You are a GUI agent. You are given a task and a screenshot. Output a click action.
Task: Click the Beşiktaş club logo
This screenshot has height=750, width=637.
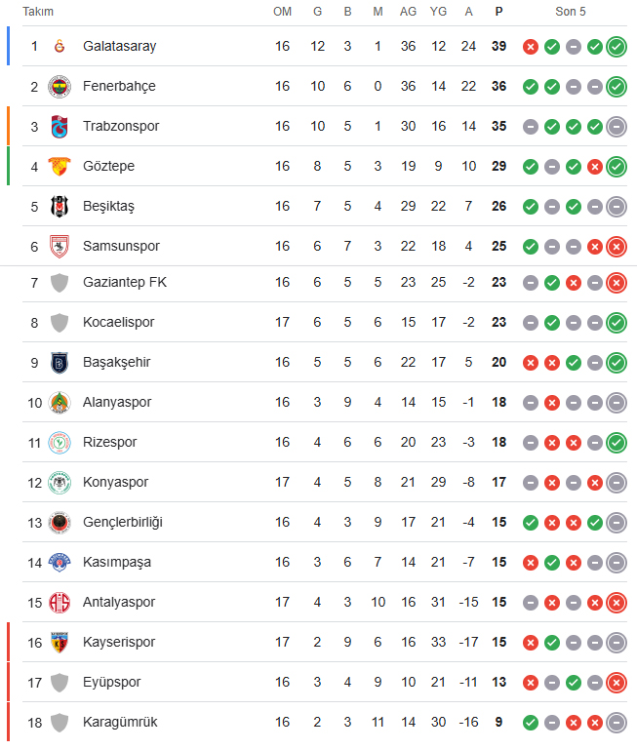coord(60,207)
